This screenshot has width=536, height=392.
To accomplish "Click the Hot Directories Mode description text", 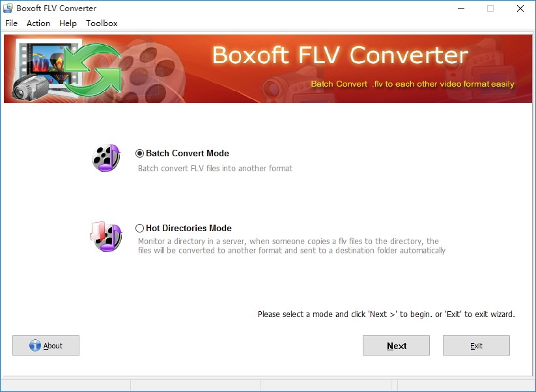I will click(x=292, y=245).
